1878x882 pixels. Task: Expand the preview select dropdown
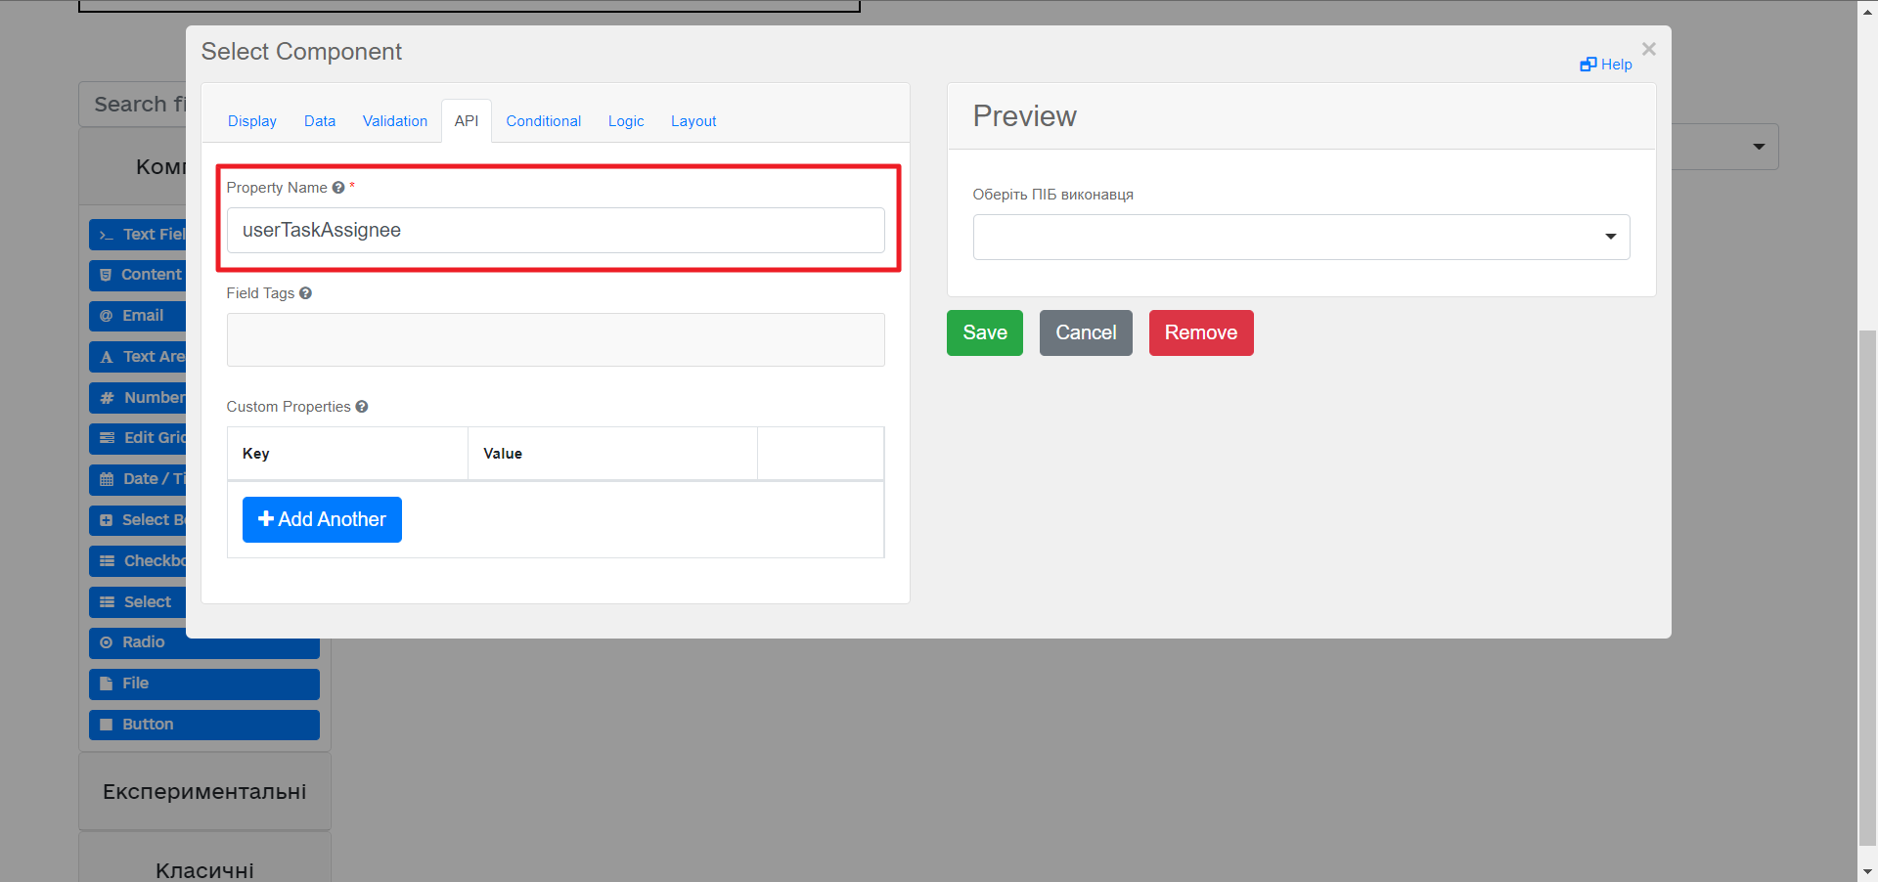point(1302,237)
